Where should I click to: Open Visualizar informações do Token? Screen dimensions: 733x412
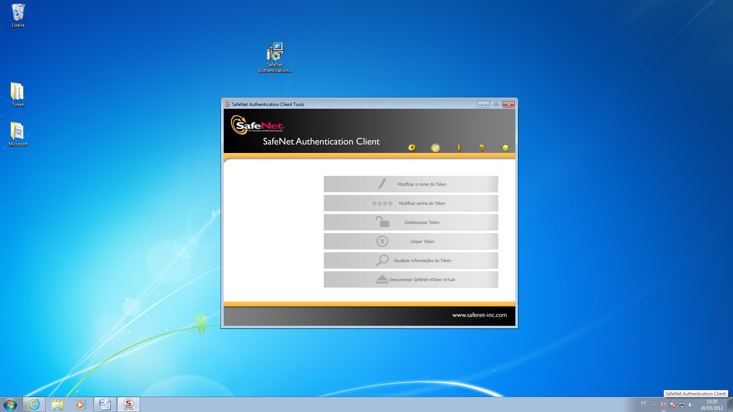pos(411,260)
